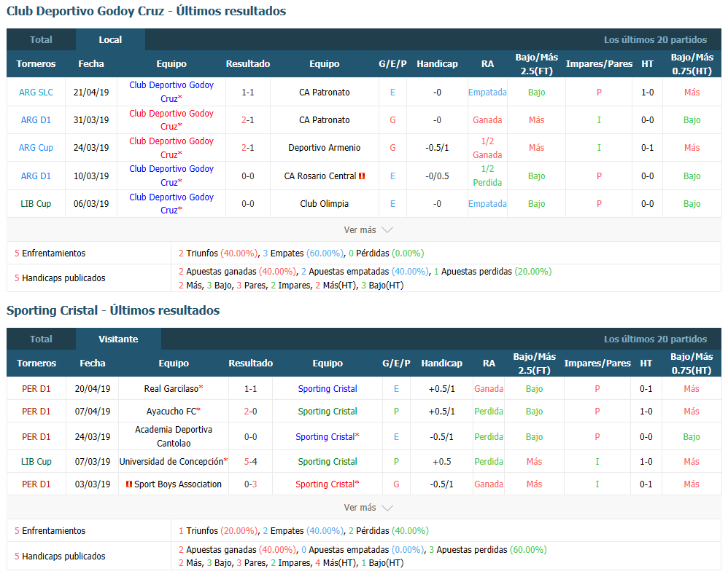Open the Total tab under Sporting Cristal results
Viewport: 728px width, 574px height.
pos(41,339)
